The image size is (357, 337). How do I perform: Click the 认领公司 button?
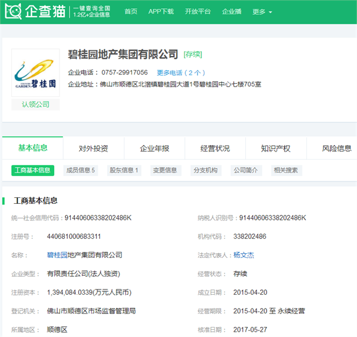36,105
